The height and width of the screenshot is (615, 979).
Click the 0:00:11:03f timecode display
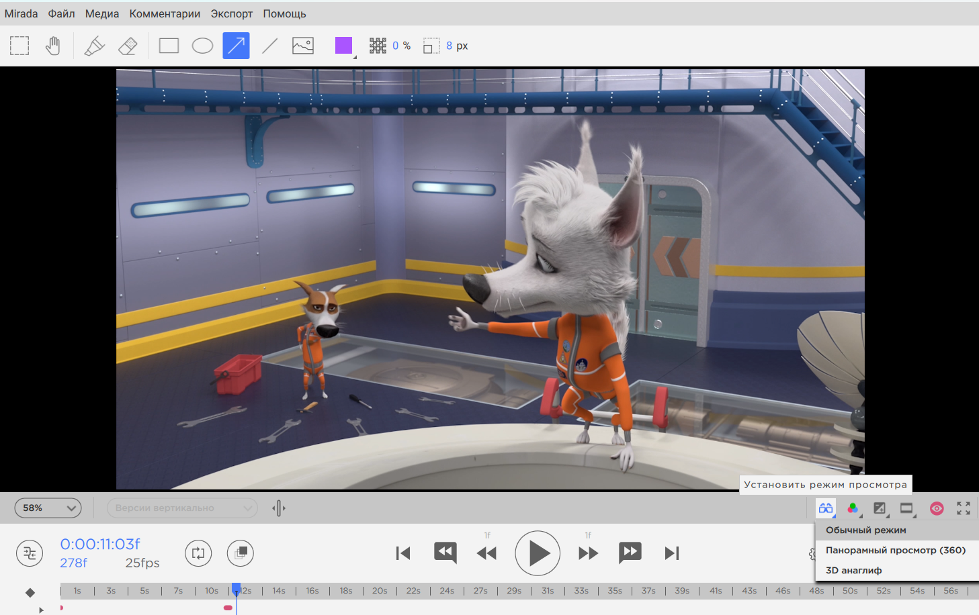100,544
